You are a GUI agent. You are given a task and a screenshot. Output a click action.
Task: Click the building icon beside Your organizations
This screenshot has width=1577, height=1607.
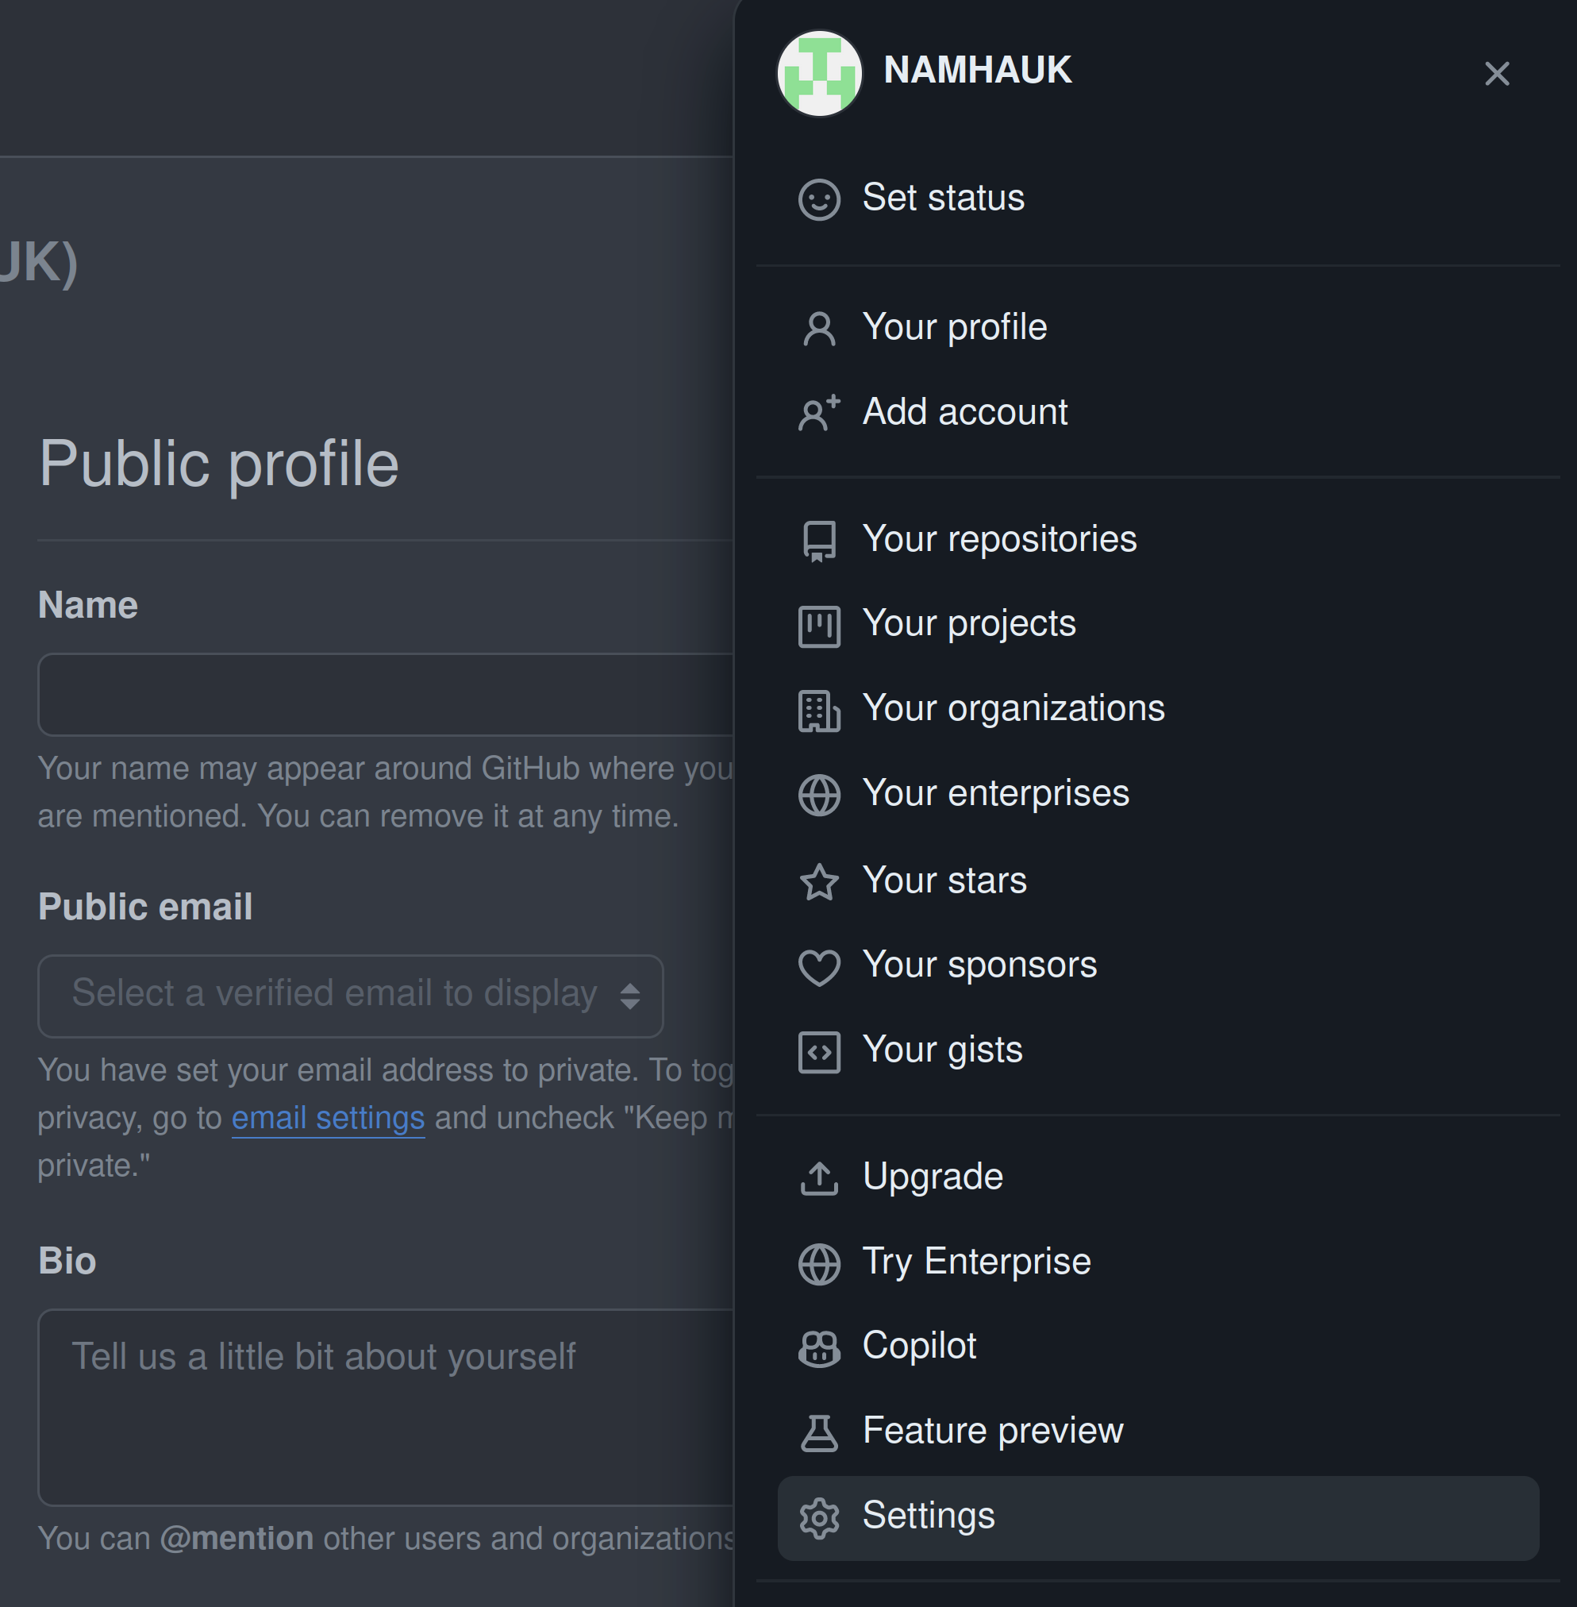[x=819, y=711]
